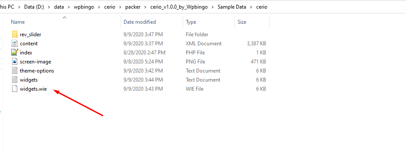Expand chevron after Sample Data breadcrumb
406x158 pixels.
(251, 7)
